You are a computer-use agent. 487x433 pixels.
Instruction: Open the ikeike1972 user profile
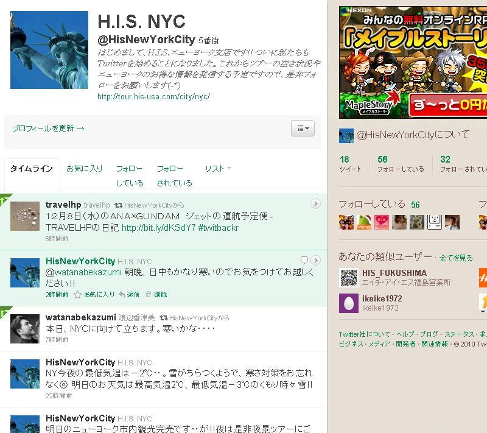click(x=382, y=298)
